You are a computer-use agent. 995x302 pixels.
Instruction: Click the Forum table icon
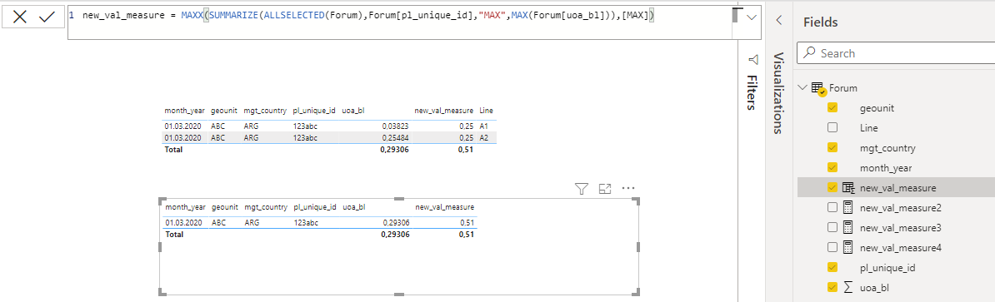pyautogui.click(x=818, y=89)
